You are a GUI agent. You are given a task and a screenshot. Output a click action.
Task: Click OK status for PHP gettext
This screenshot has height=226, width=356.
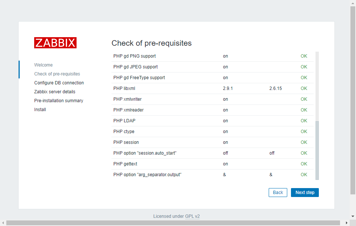(x=304, y=164)
